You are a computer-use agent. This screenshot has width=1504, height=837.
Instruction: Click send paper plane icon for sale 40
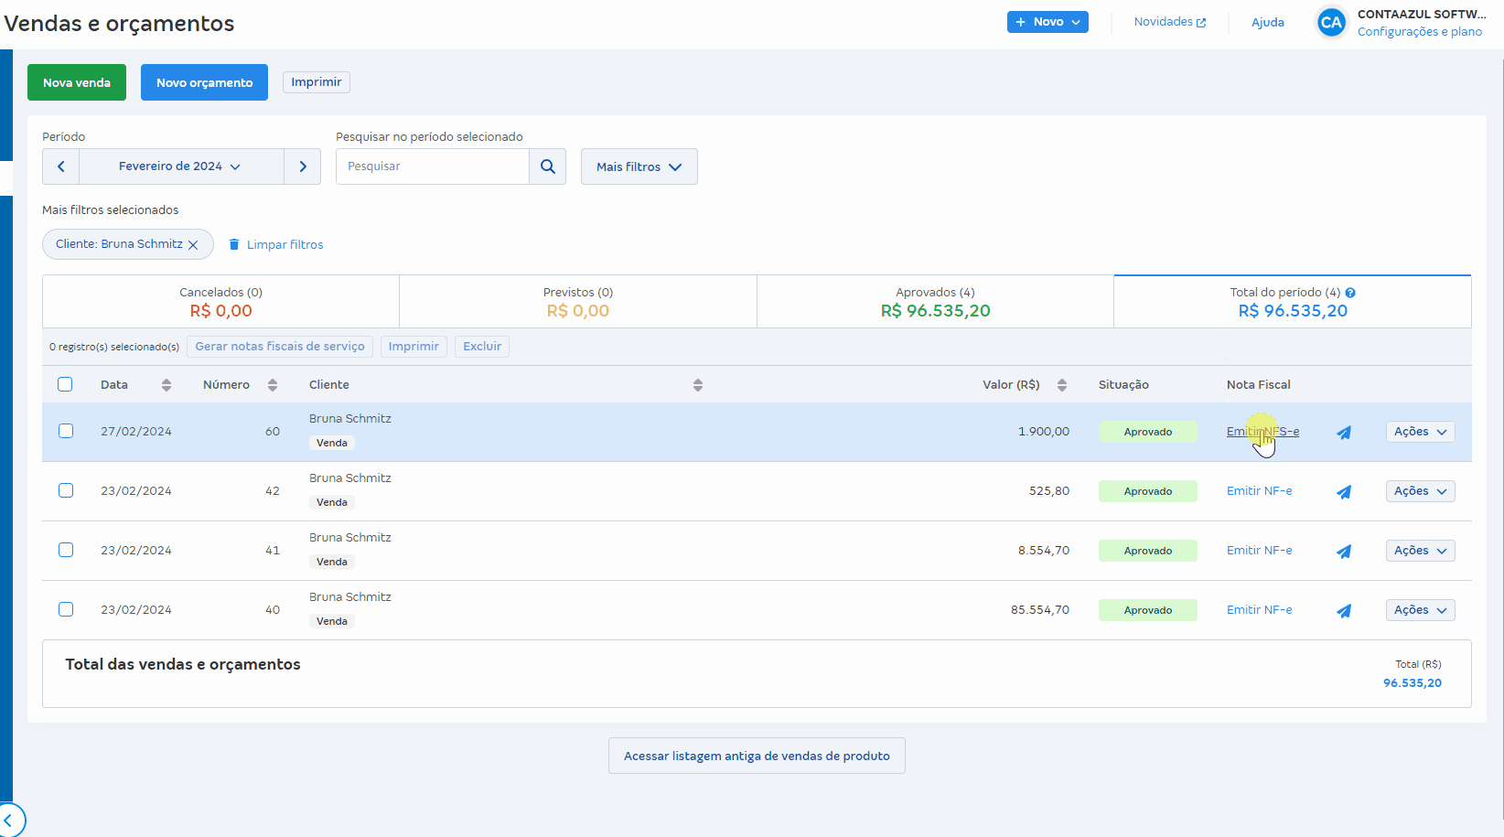click(x=1344, y=611)
